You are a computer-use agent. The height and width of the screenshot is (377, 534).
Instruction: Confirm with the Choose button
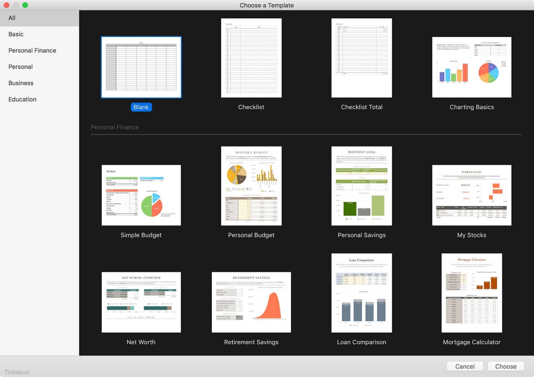coord(506,367)
